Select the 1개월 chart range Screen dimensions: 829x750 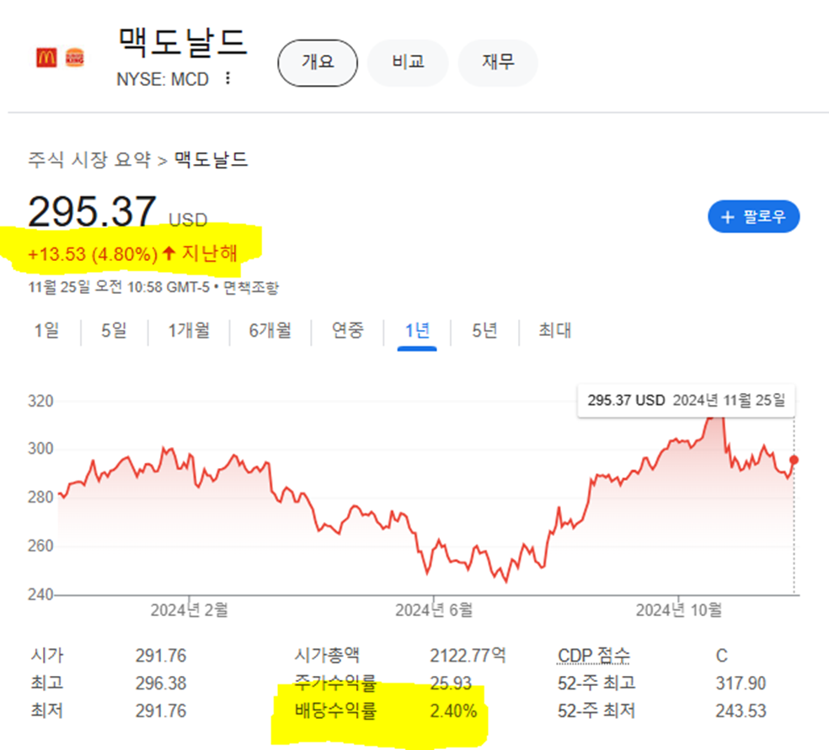[x=189, y=331]
